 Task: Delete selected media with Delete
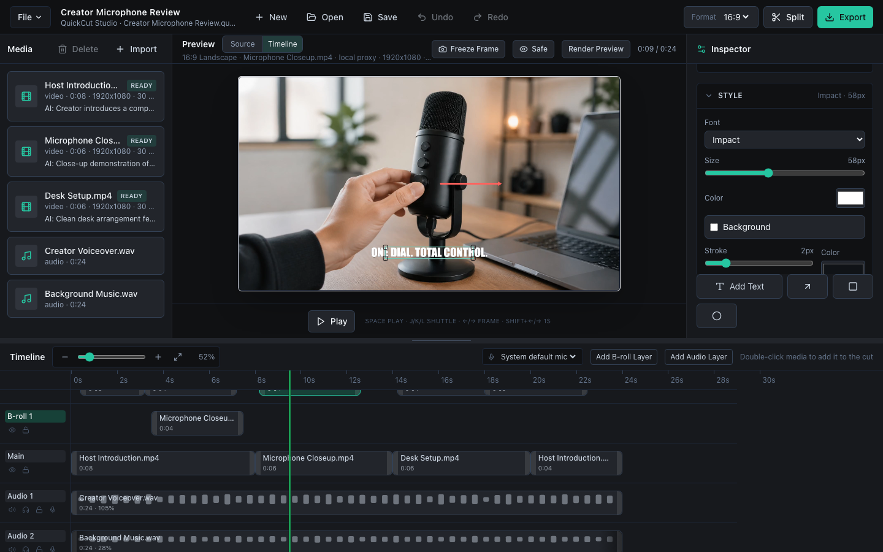[x=78, y=49]
